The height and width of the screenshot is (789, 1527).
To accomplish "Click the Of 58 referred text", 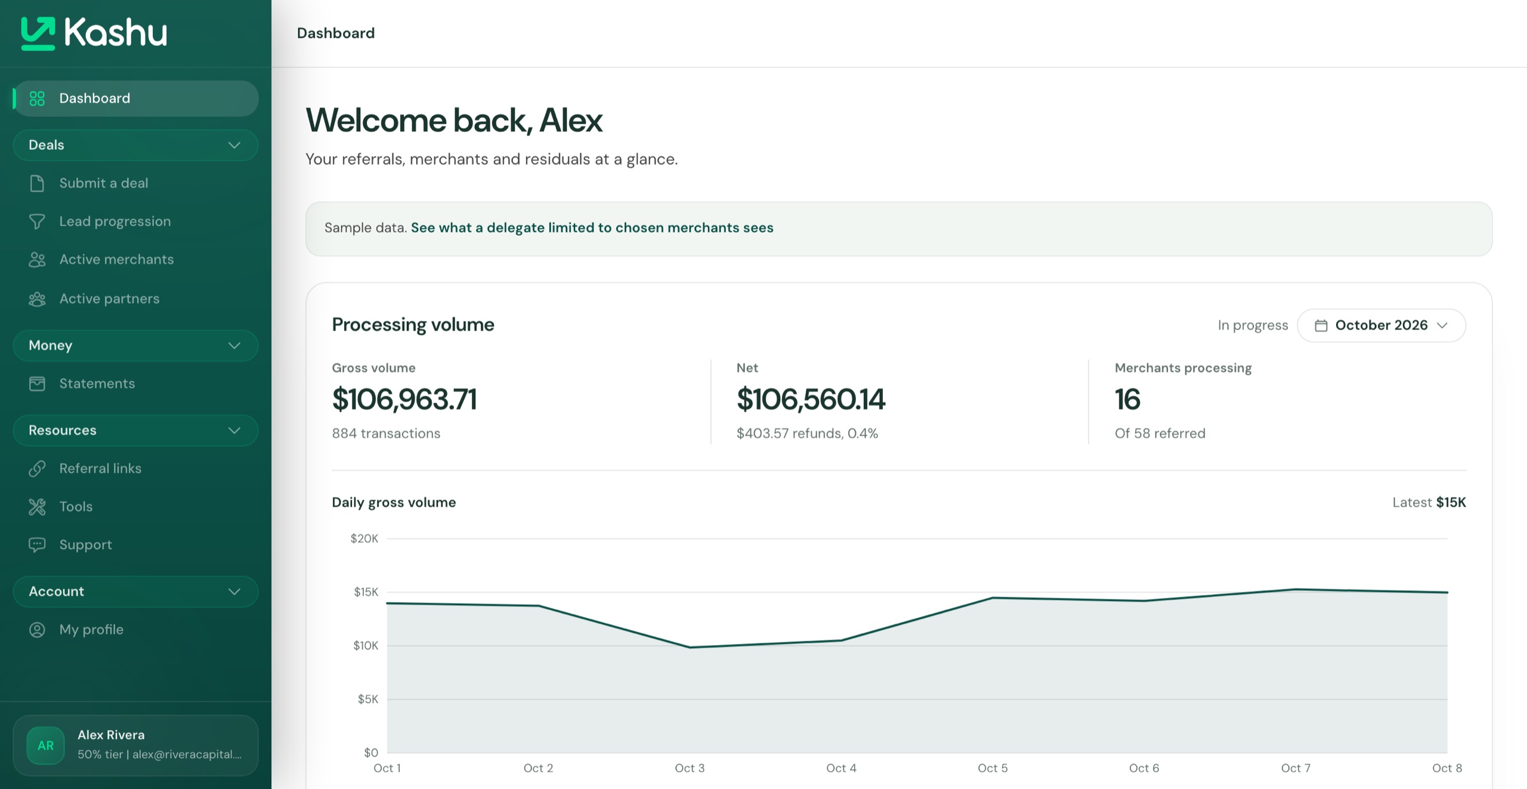I will pos(1160,433).
